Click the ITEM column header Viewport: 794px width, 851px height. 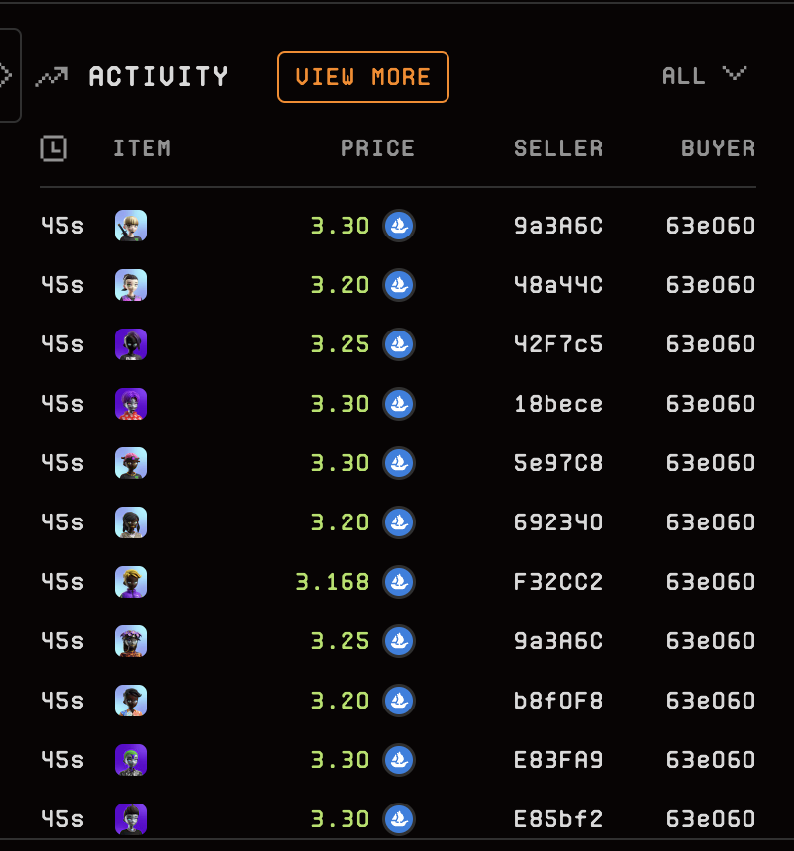143,148
